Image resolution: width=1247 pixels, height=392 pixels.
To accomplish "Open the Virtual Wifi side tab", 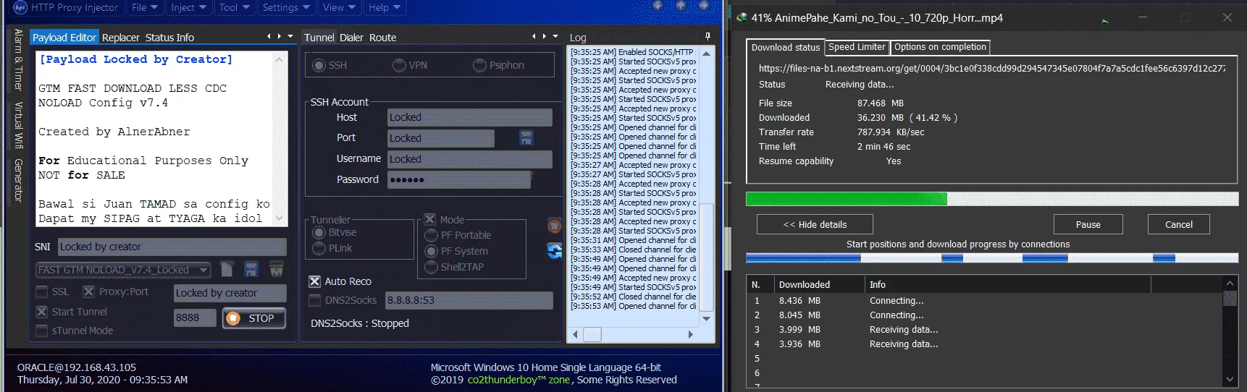I will (18, 125).
